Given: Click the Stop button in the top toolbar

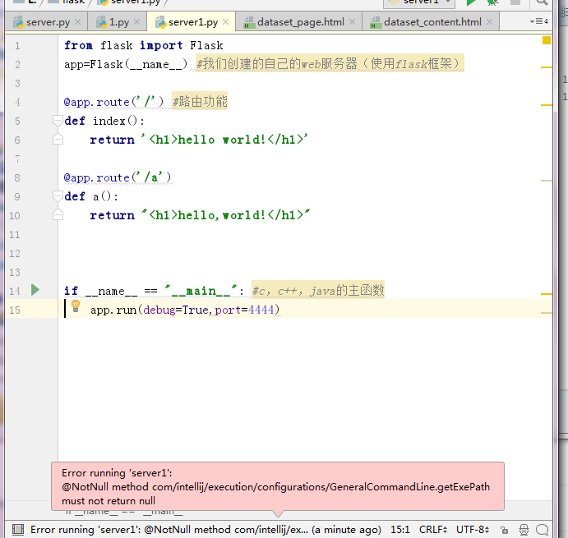Looking at the screenshot, I should pyautogui.click(x=515, y=2).
